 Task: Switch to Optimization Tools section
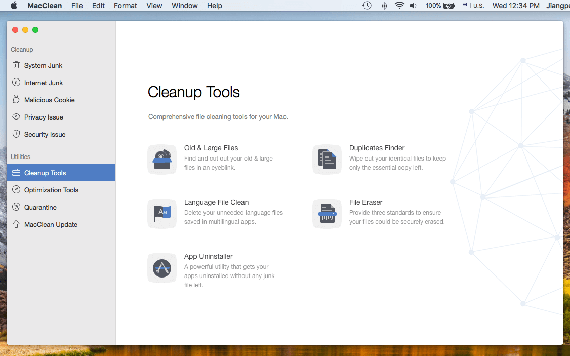pos(51,190)
